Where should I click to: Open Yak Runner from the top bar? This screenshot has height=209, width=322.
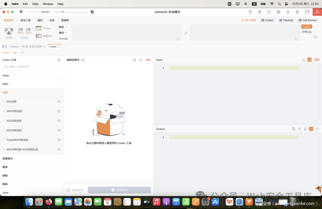(308, 20)
